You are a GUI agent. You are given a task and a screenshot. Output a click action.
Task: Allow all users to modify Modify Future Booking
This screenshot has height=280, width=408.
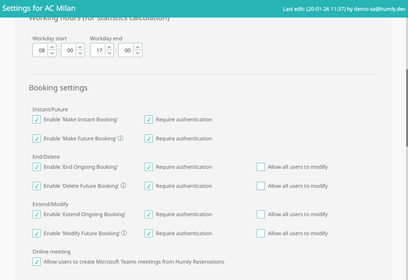coord(261,233)
